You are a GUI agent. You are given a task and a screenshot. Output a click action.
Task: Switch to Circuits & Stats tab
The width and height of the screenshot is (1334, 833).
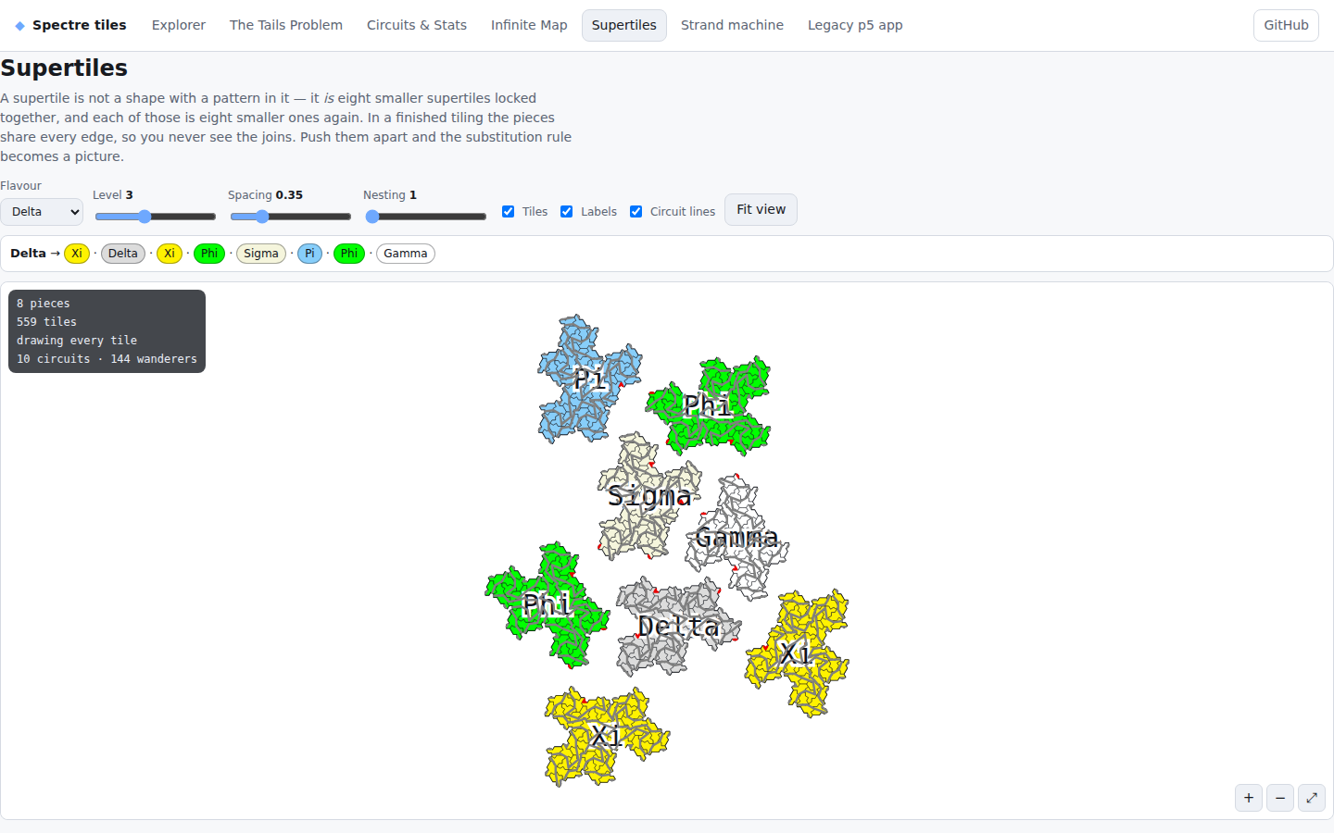[417, 25]
